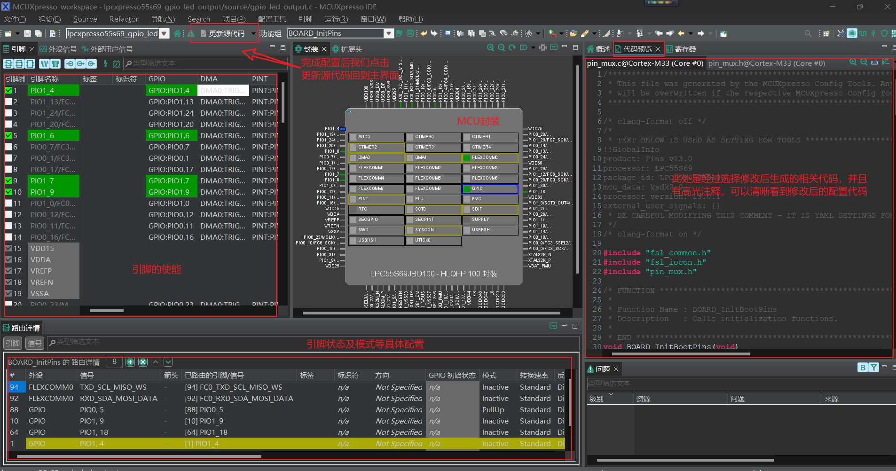
Task: Open dropdown arrow next to new wizard icon
Action: [x=17, y=33]
